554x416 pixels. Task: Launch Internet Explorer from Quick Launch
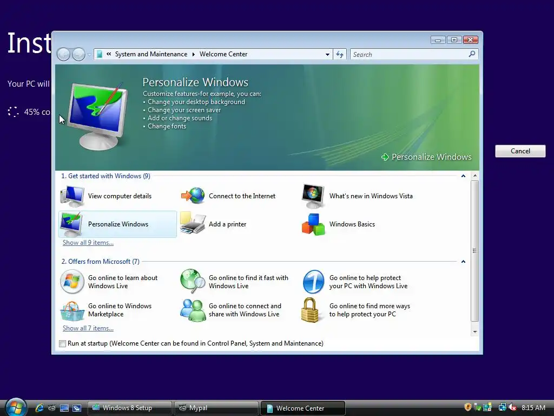(x=39, y=408)
